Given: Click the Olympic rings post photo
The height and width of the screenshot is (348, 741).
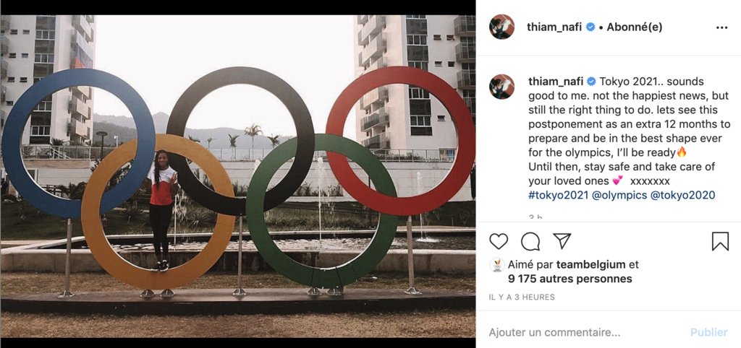Looking at the screenshot, I should 237,176.
